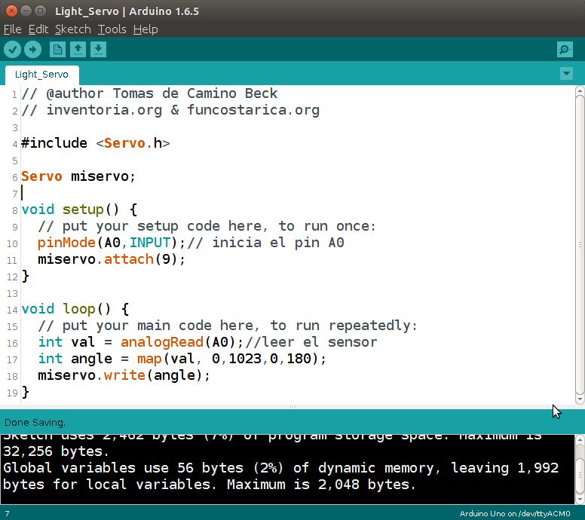Open the Help menu

pyautogui.click(x=145, y=29)
